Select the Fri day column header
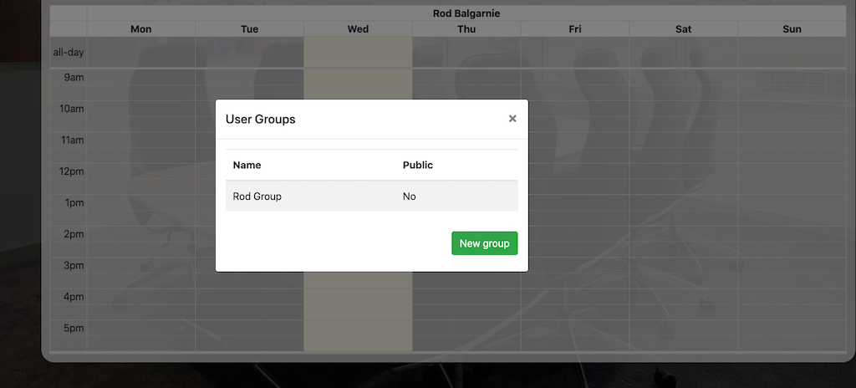 575,29
